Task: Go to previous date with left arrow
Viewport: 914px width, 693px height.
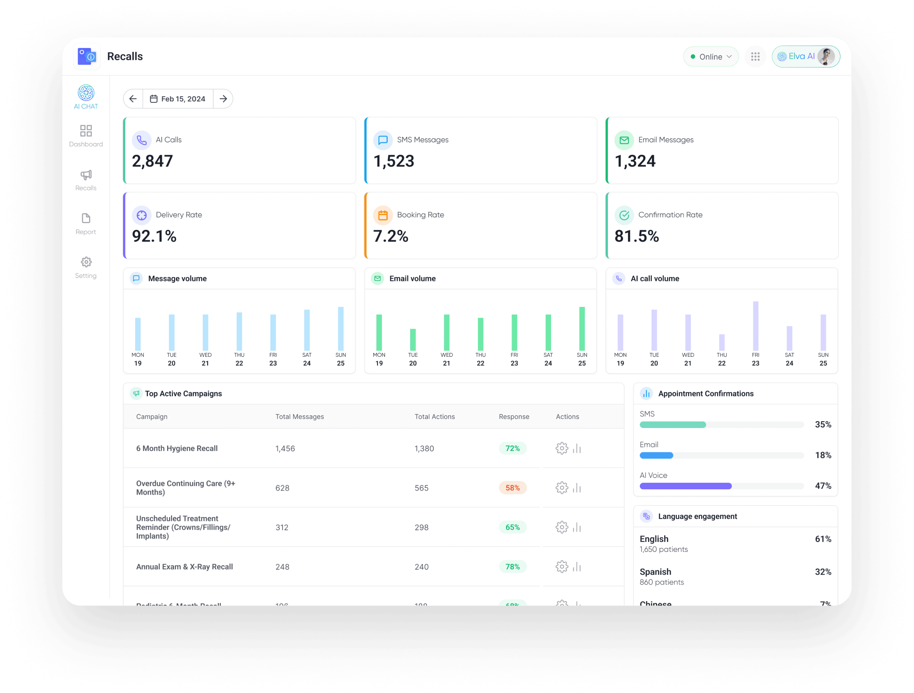Action: tap(133, 99)
